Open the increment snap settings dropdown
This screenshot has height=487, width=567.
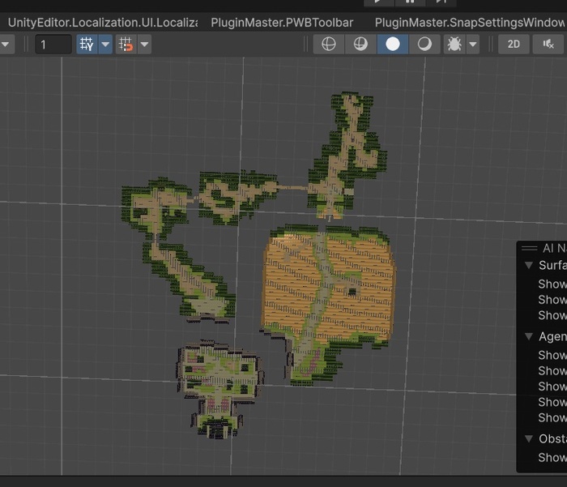[x=144, y=44]
